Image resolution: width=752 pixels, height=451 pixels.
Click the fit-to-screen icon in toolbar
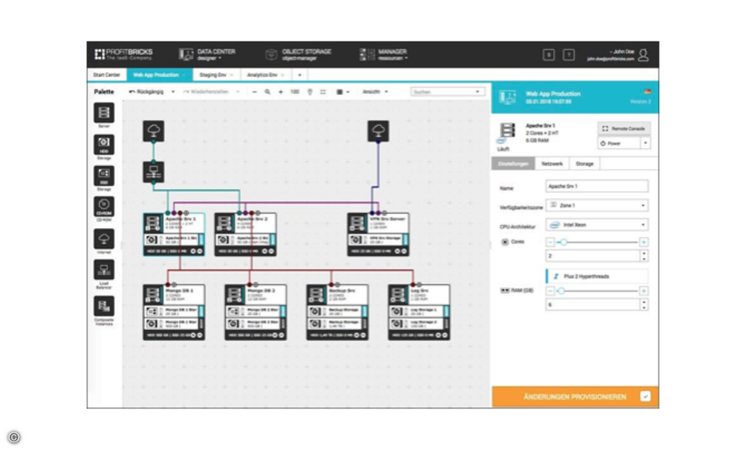[323, 92]
